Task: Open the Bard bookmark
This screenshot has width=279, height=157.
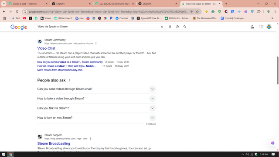Action: [x=16, y=18]
